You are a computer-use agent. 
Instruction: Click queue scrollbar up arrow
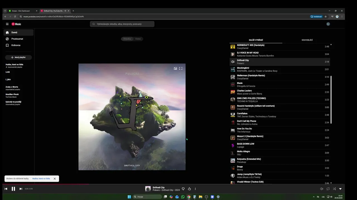(x=331, y=44)
